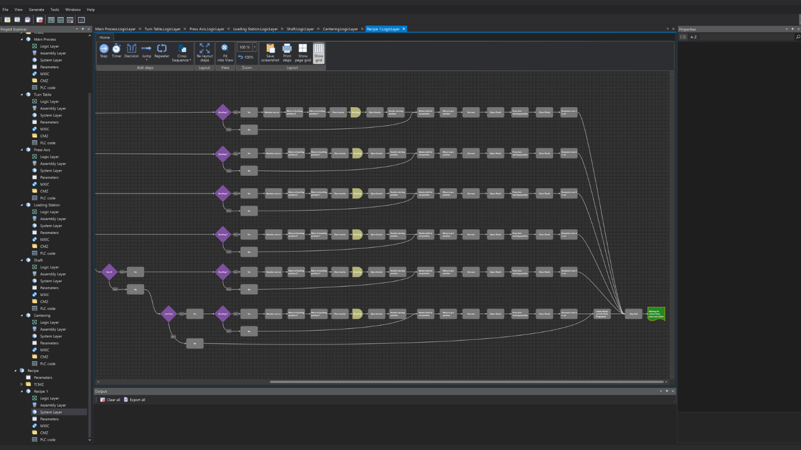Switch to Loading Station.LogicLayer tab
801x450 pixels.
255,29
